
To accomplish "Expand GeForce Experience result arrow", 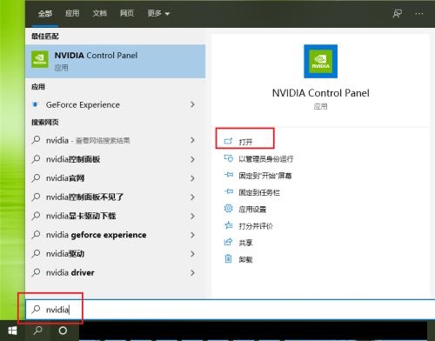I will click(x=192, y=104).
